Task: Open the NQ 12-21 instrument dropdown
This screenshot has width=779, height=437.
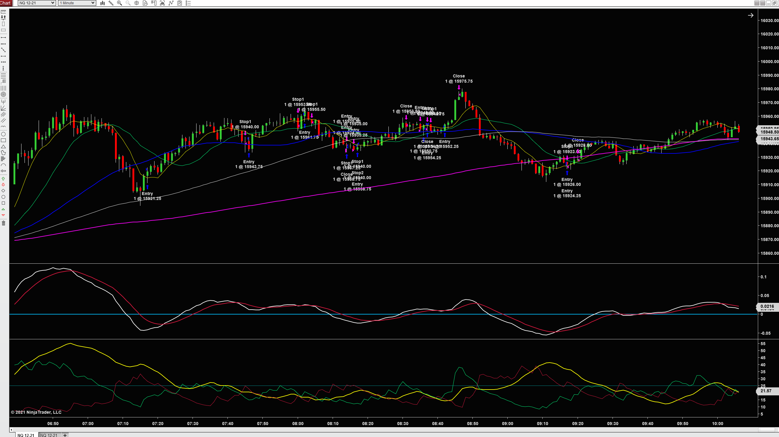Action: 37,3
